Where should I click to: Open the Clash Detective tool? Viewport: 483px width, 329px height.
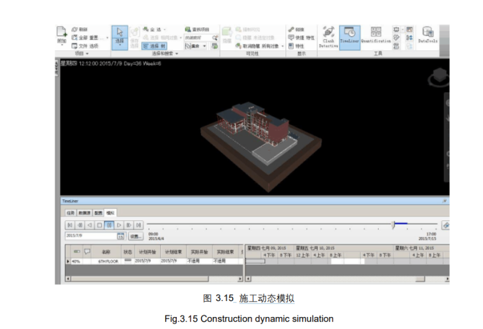(x=328, y=36)
